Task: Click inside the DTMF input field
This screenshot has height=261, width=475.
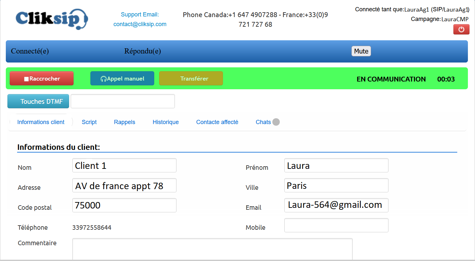Action: [x=123, y=101]
